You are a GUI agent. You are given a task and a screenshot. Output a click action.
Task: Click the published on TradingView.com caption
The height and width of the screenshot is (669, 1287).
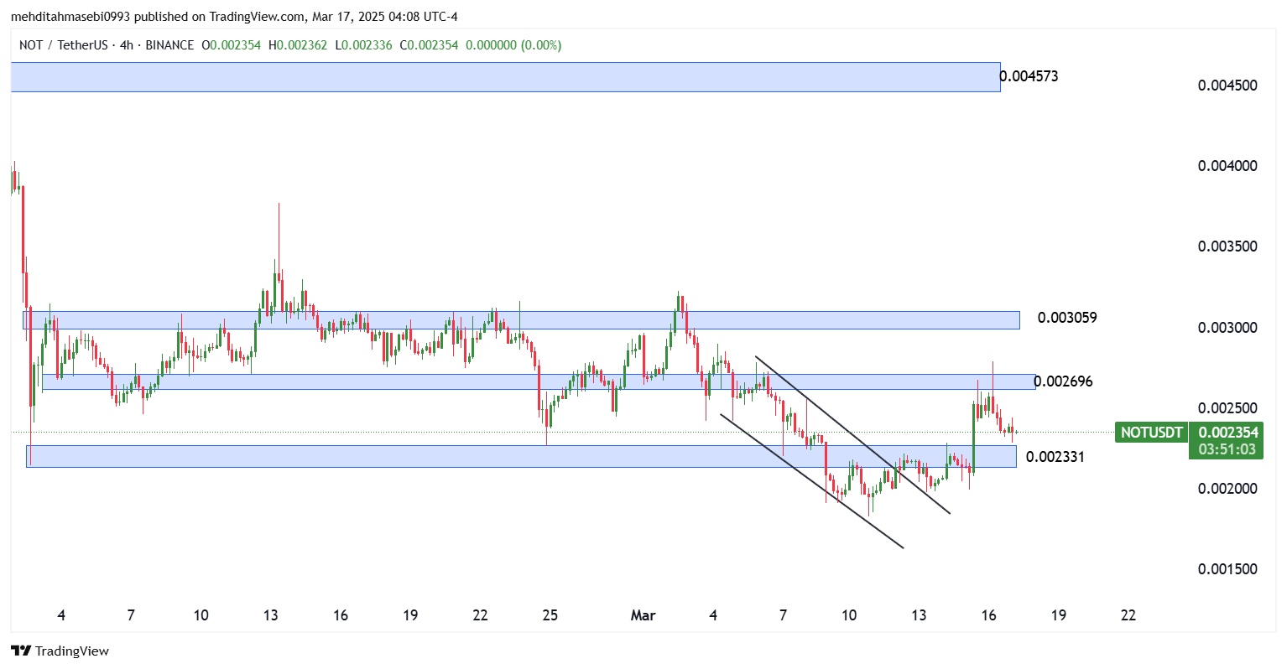click(233, 17)
